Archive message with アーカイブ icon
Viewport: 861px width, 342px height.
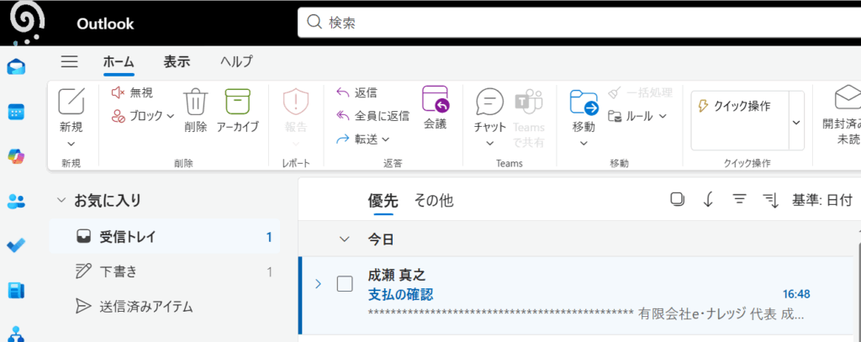[x=238, y=103]
